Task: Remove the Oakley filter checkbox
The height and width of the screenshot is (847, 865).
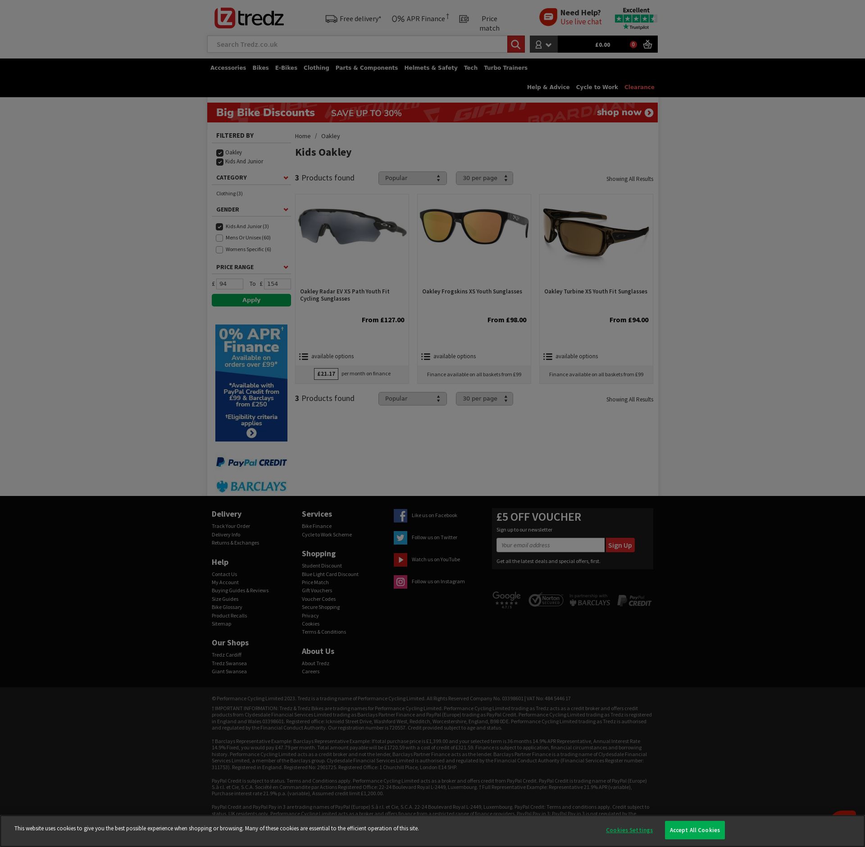Action: point(220,153)
